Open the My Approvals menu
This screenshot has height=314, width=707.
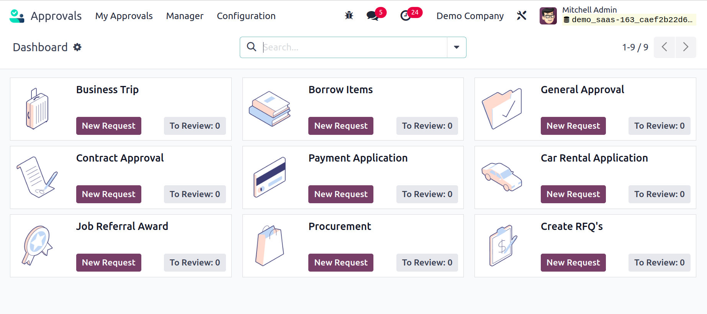[x=124, y=16]
